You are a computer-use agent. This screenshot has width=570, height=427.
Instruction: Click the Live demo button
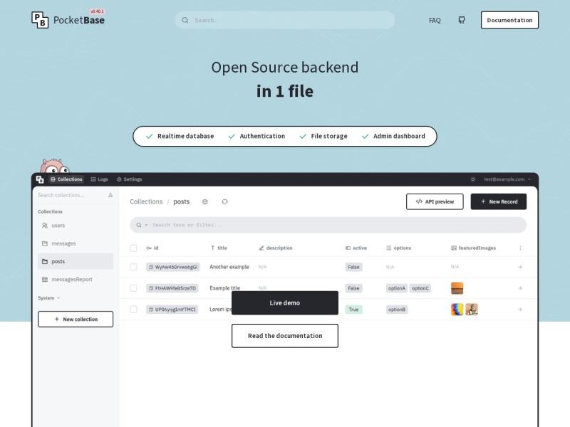point(285,303)
